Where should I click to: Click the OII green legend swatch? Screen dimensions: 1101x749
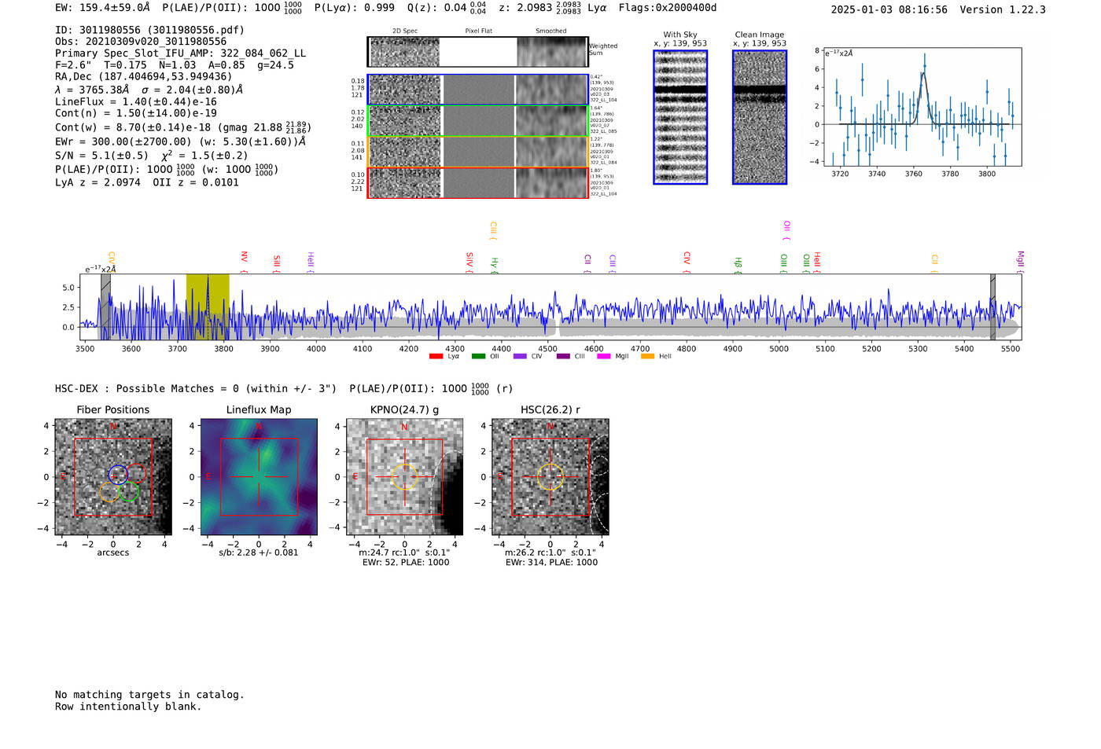tap(478, 357)
